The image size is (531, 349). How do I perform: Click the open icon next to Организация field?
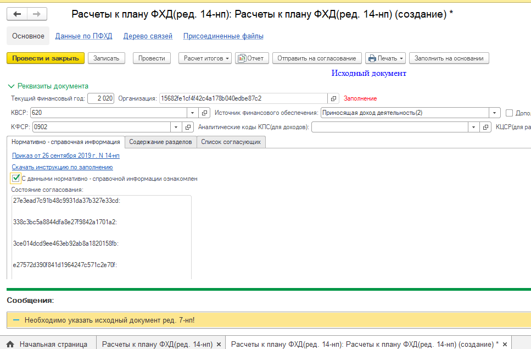(333, 98)
